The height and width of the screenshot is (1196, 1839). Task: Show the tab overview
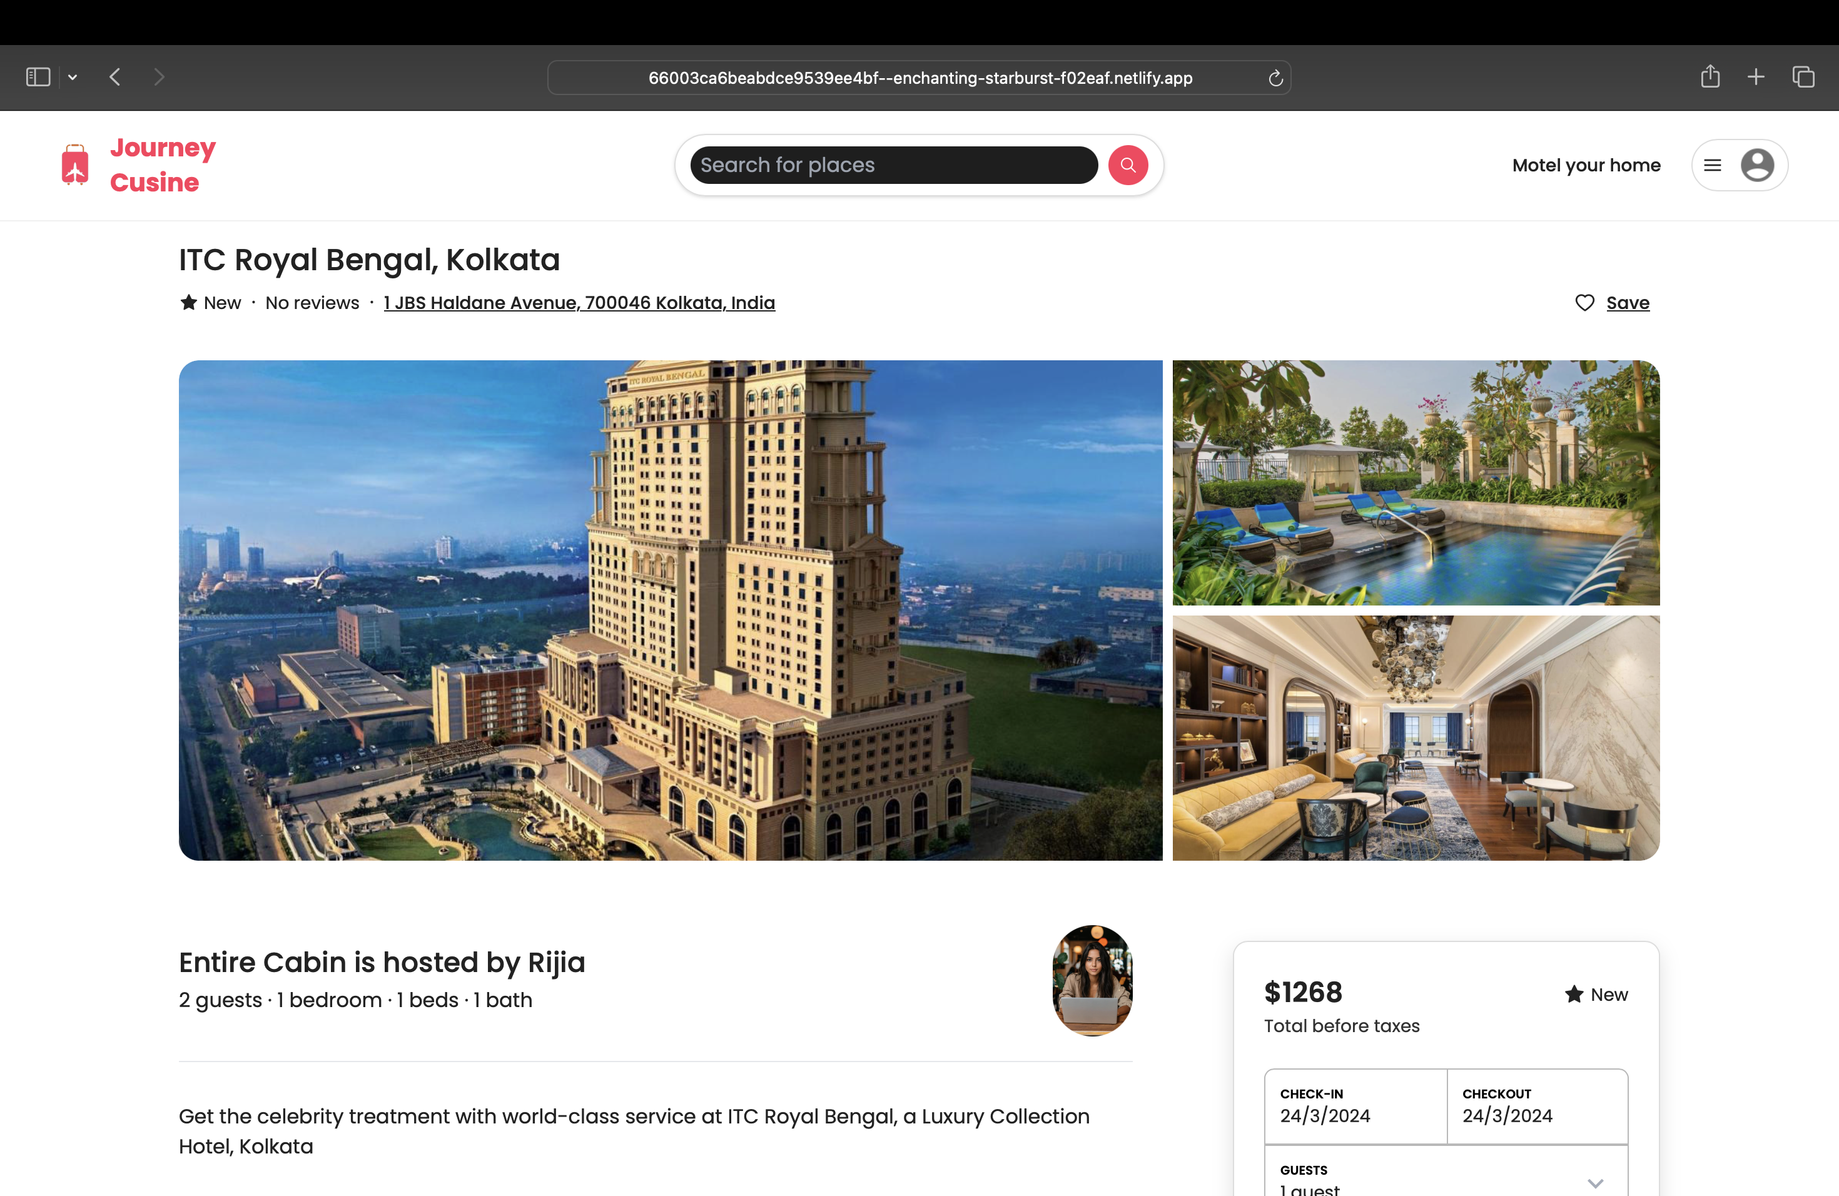point(1803,78)
